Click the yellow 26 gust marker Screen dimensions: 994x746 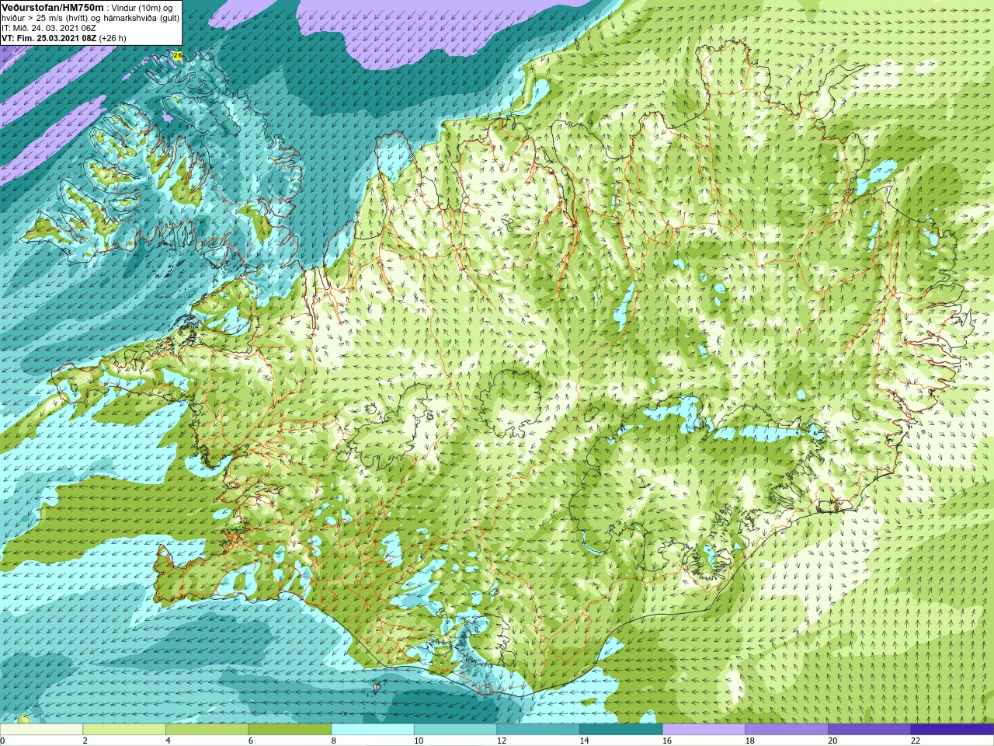click(178, 56)
